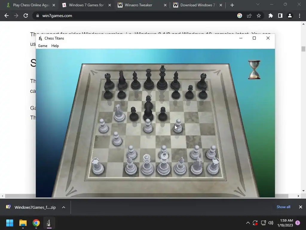Viewport: 306px width, 230px height.
Task: Open a new browser tab
Action: pyautogui.click(x=232, y=5)
